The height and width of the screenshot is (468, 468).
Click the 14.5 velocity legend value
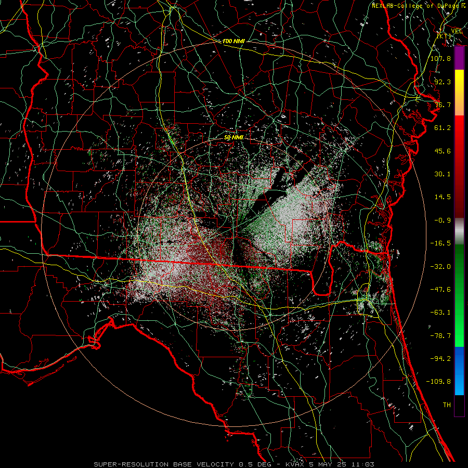(443, 197)
